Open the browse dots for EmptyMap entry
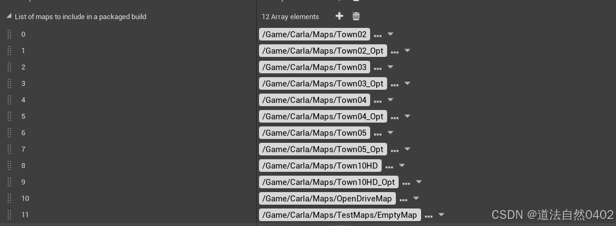Viewport: 616px width, 226px height. pos(429,216)
